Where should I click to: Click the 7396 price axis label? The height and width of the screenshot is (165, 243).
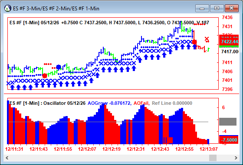point(227,89)
